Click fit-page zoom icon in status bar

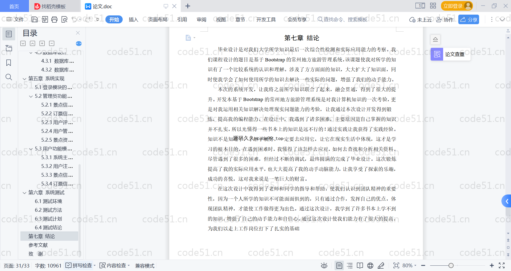tap(396, 265)
